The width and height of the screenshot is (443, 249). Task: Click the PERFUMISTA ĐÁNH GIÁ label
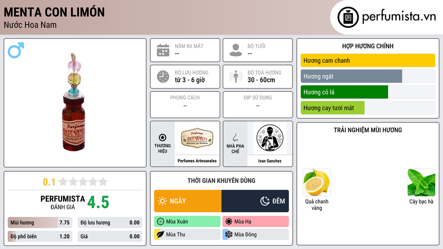[x=63, y=202]
